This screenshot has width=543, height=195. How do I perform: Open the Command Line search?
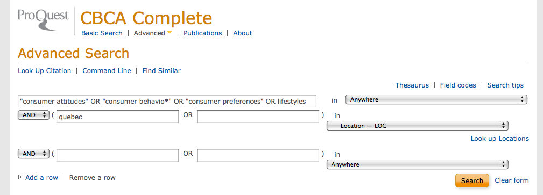coord(107,70)
